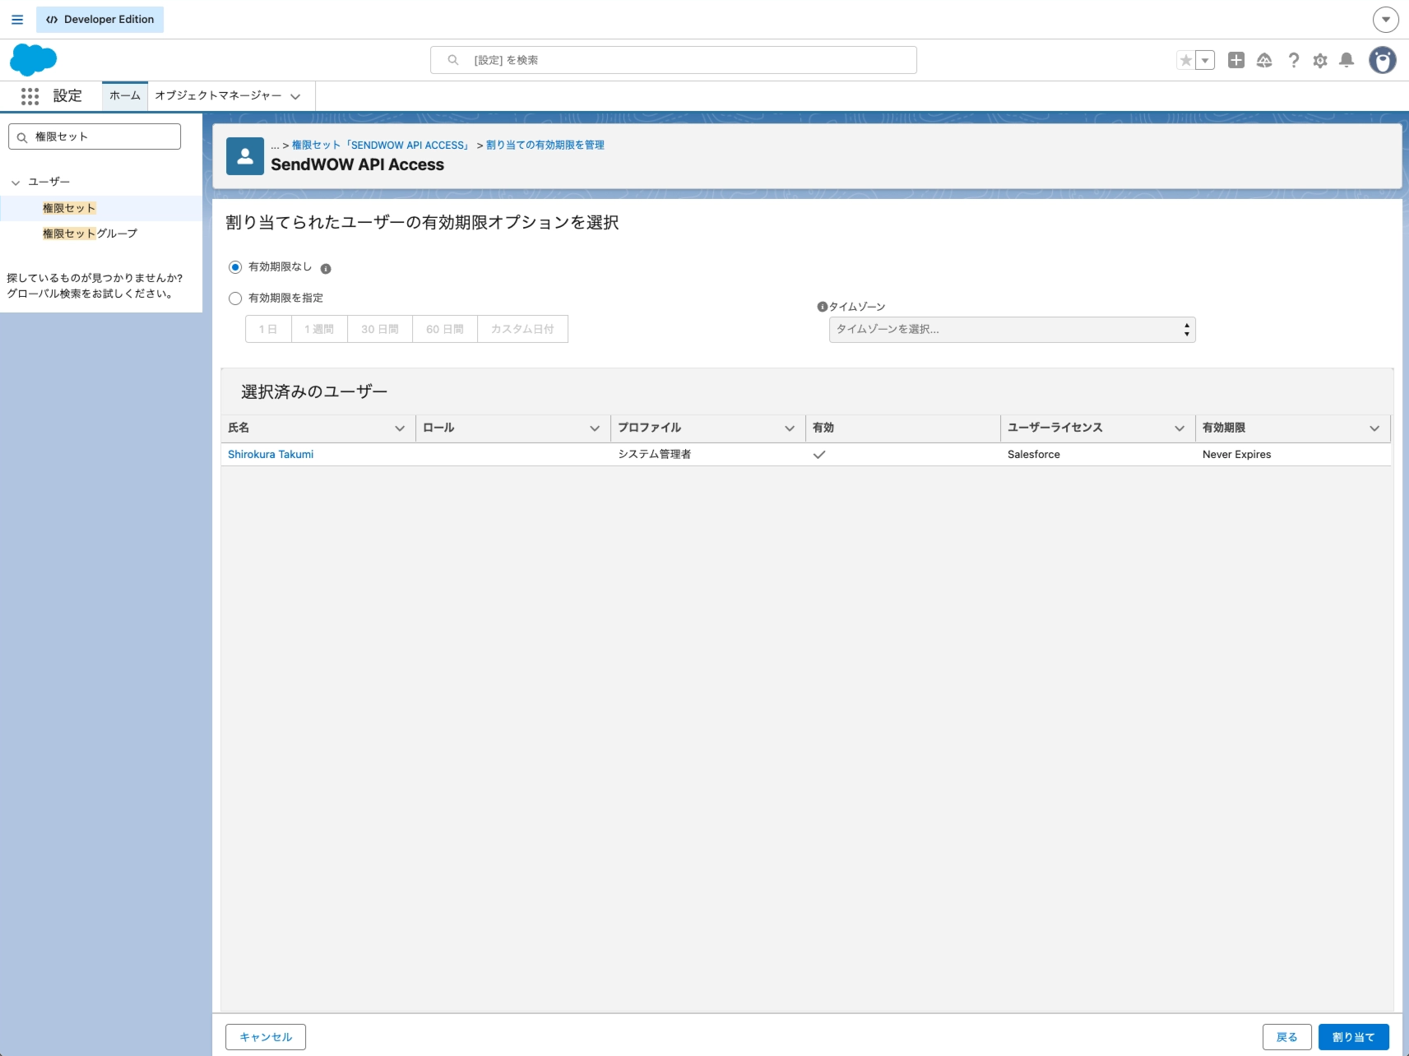
Task: Open the notifications bell
Action: [x=1346, y=60]
